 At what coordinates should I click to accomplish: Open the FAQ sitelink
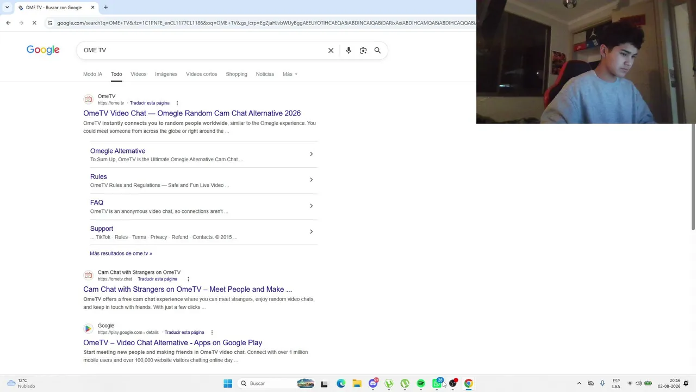[x=97, y=203]
